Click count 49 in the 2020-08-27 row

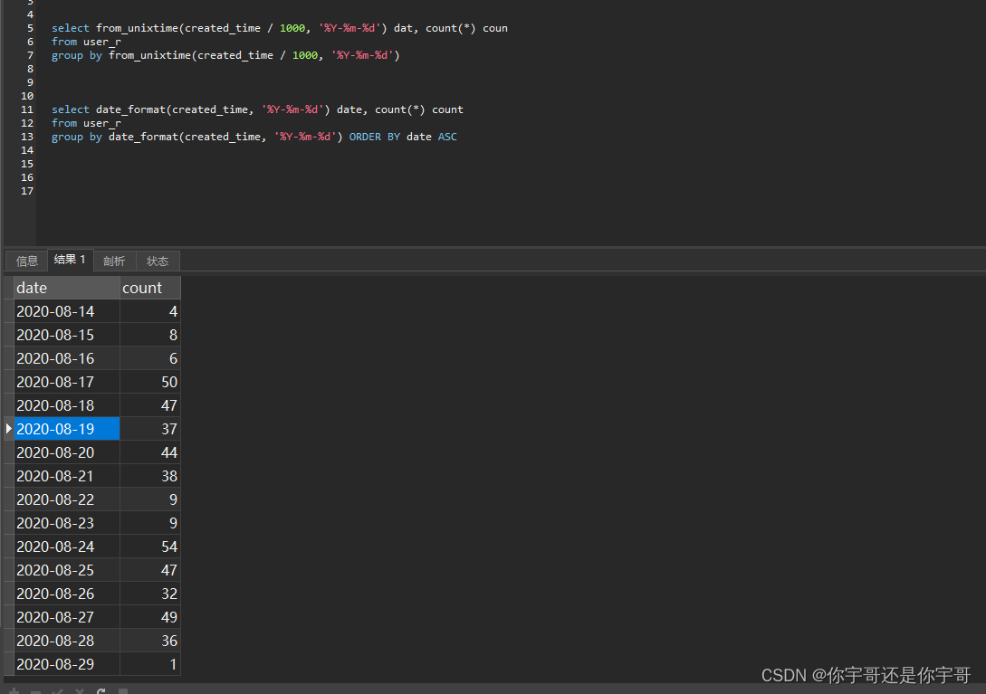click(x=150, y=617)
